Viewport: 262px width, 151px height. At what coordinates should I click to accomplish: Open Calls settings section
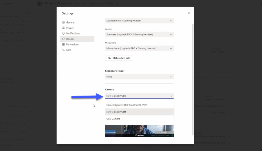77,50
